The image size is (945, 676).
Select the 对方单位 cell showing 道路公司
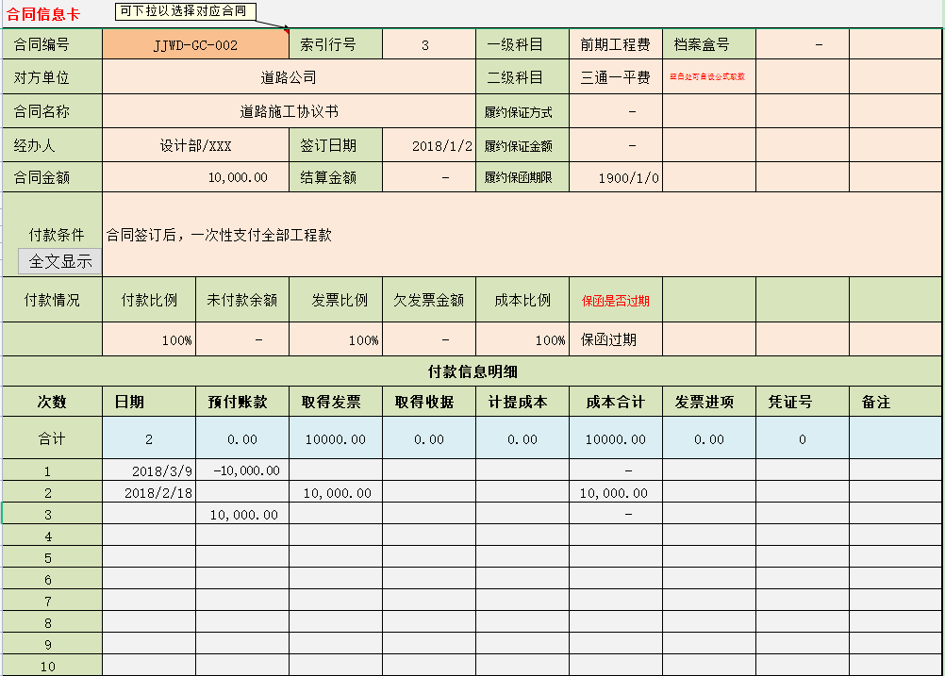coord(288,77)
